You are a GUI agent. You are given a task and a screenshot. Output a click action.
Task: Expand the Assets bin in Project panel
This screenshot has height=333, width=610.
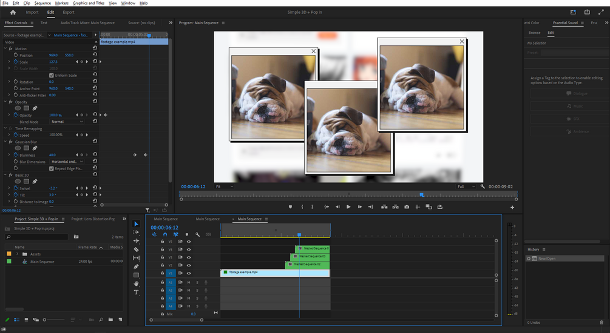(x=17, y=254)
